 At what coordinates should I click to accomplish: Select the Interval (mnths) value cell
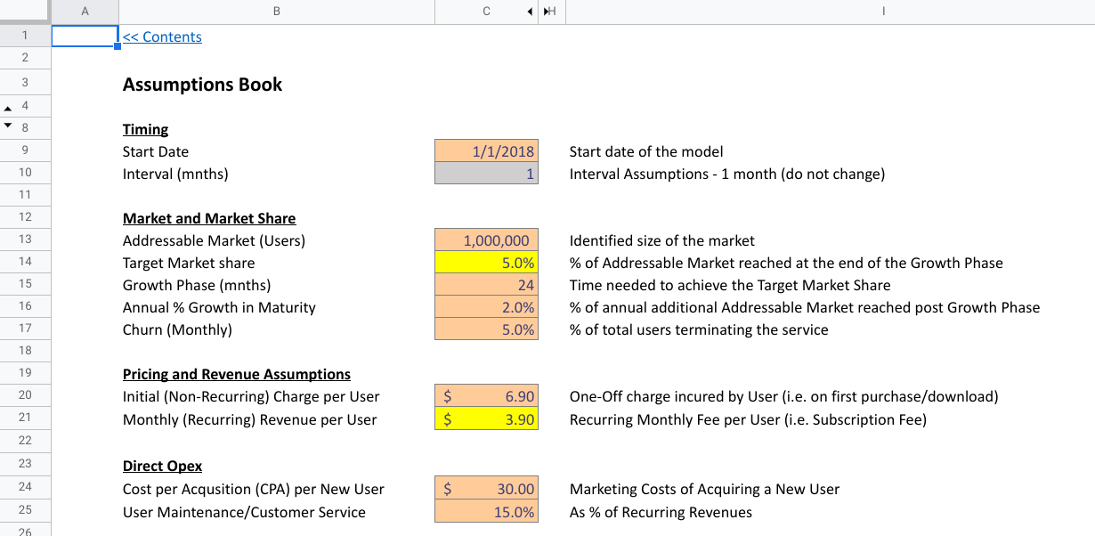(x=486, y=173)
